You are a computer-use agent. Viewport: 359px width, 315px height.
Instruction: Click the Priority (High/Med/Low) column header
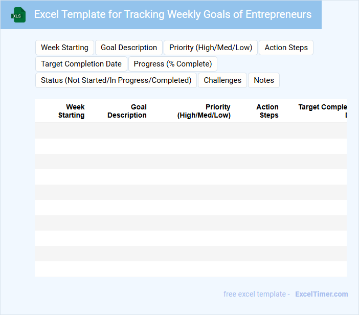coord(204,111)
